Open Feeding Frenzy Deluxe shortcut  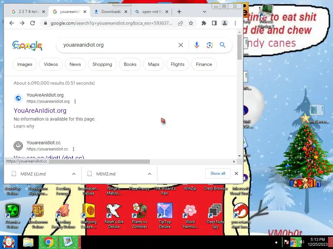pos(63,216)
